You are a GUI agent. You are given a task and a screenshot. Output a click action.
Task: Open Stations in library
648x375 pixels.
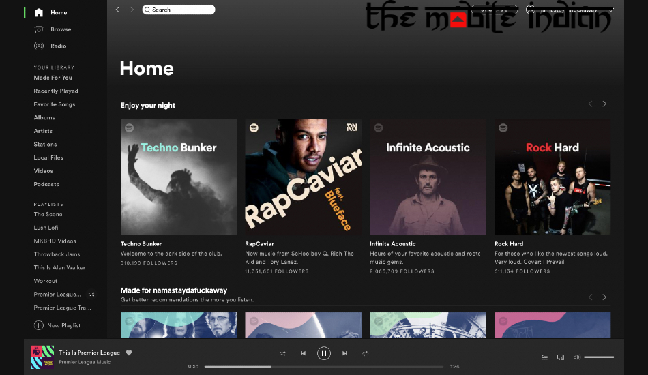tap(45, 144)
